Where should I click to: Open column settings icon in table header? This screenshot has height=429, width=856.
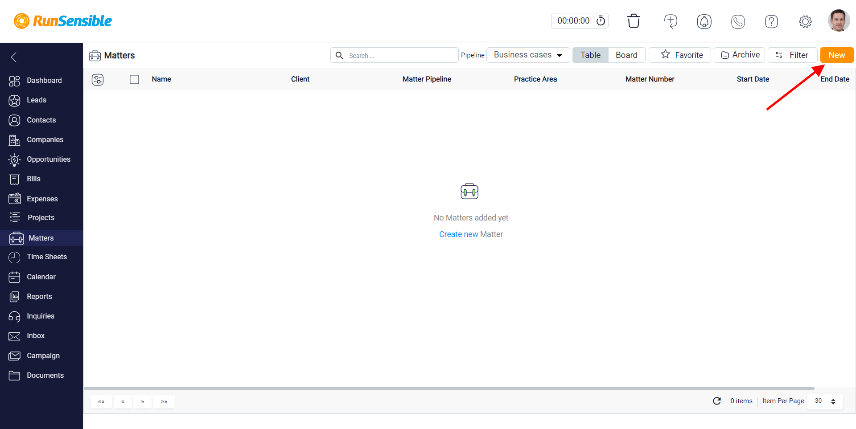point(98,79)
